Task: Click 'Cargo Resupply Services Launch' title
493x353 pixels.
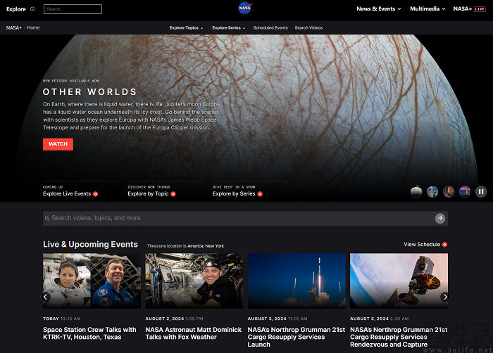Action: coord(297,337)
